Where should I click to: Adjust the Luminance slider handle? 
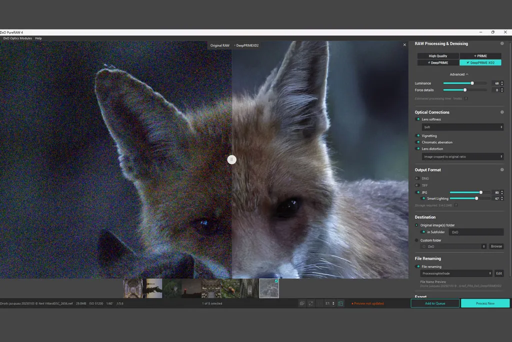[472, 83]
